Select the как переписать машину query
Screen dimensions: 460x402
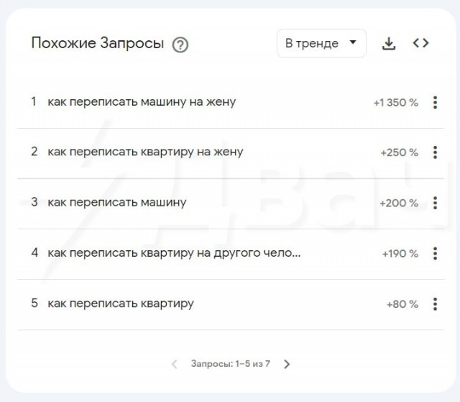coord(116,203)
